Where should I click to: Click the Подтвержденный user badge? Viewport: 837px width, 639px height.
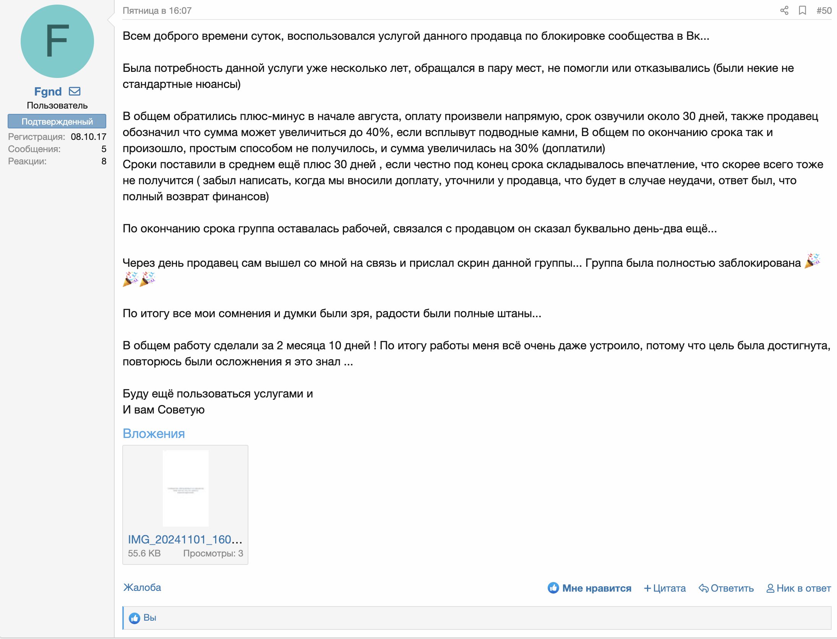(57, 122)
